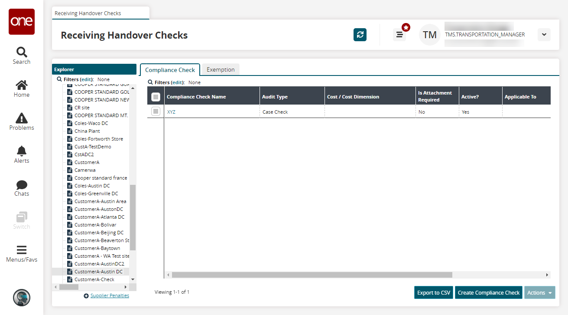The width and height of the screenshot is (568, 315).
Task: Check the XYZ row checkbox
Action: (156, 112)
